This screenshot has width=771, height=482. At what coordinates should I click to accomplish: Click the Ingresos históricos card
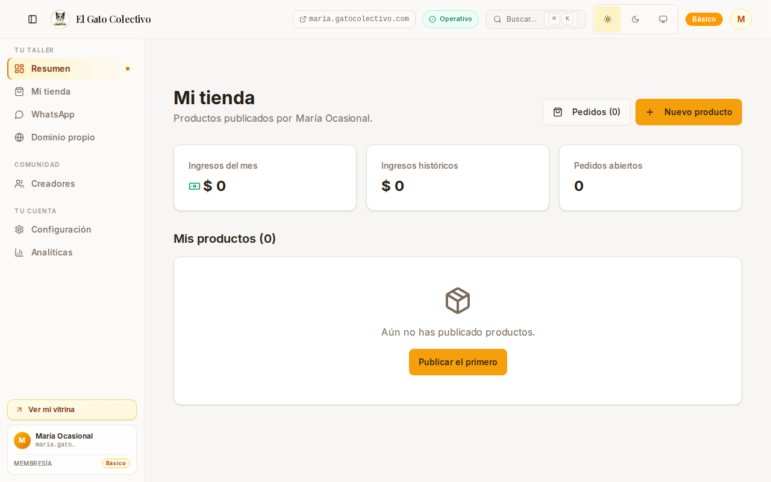458,178
